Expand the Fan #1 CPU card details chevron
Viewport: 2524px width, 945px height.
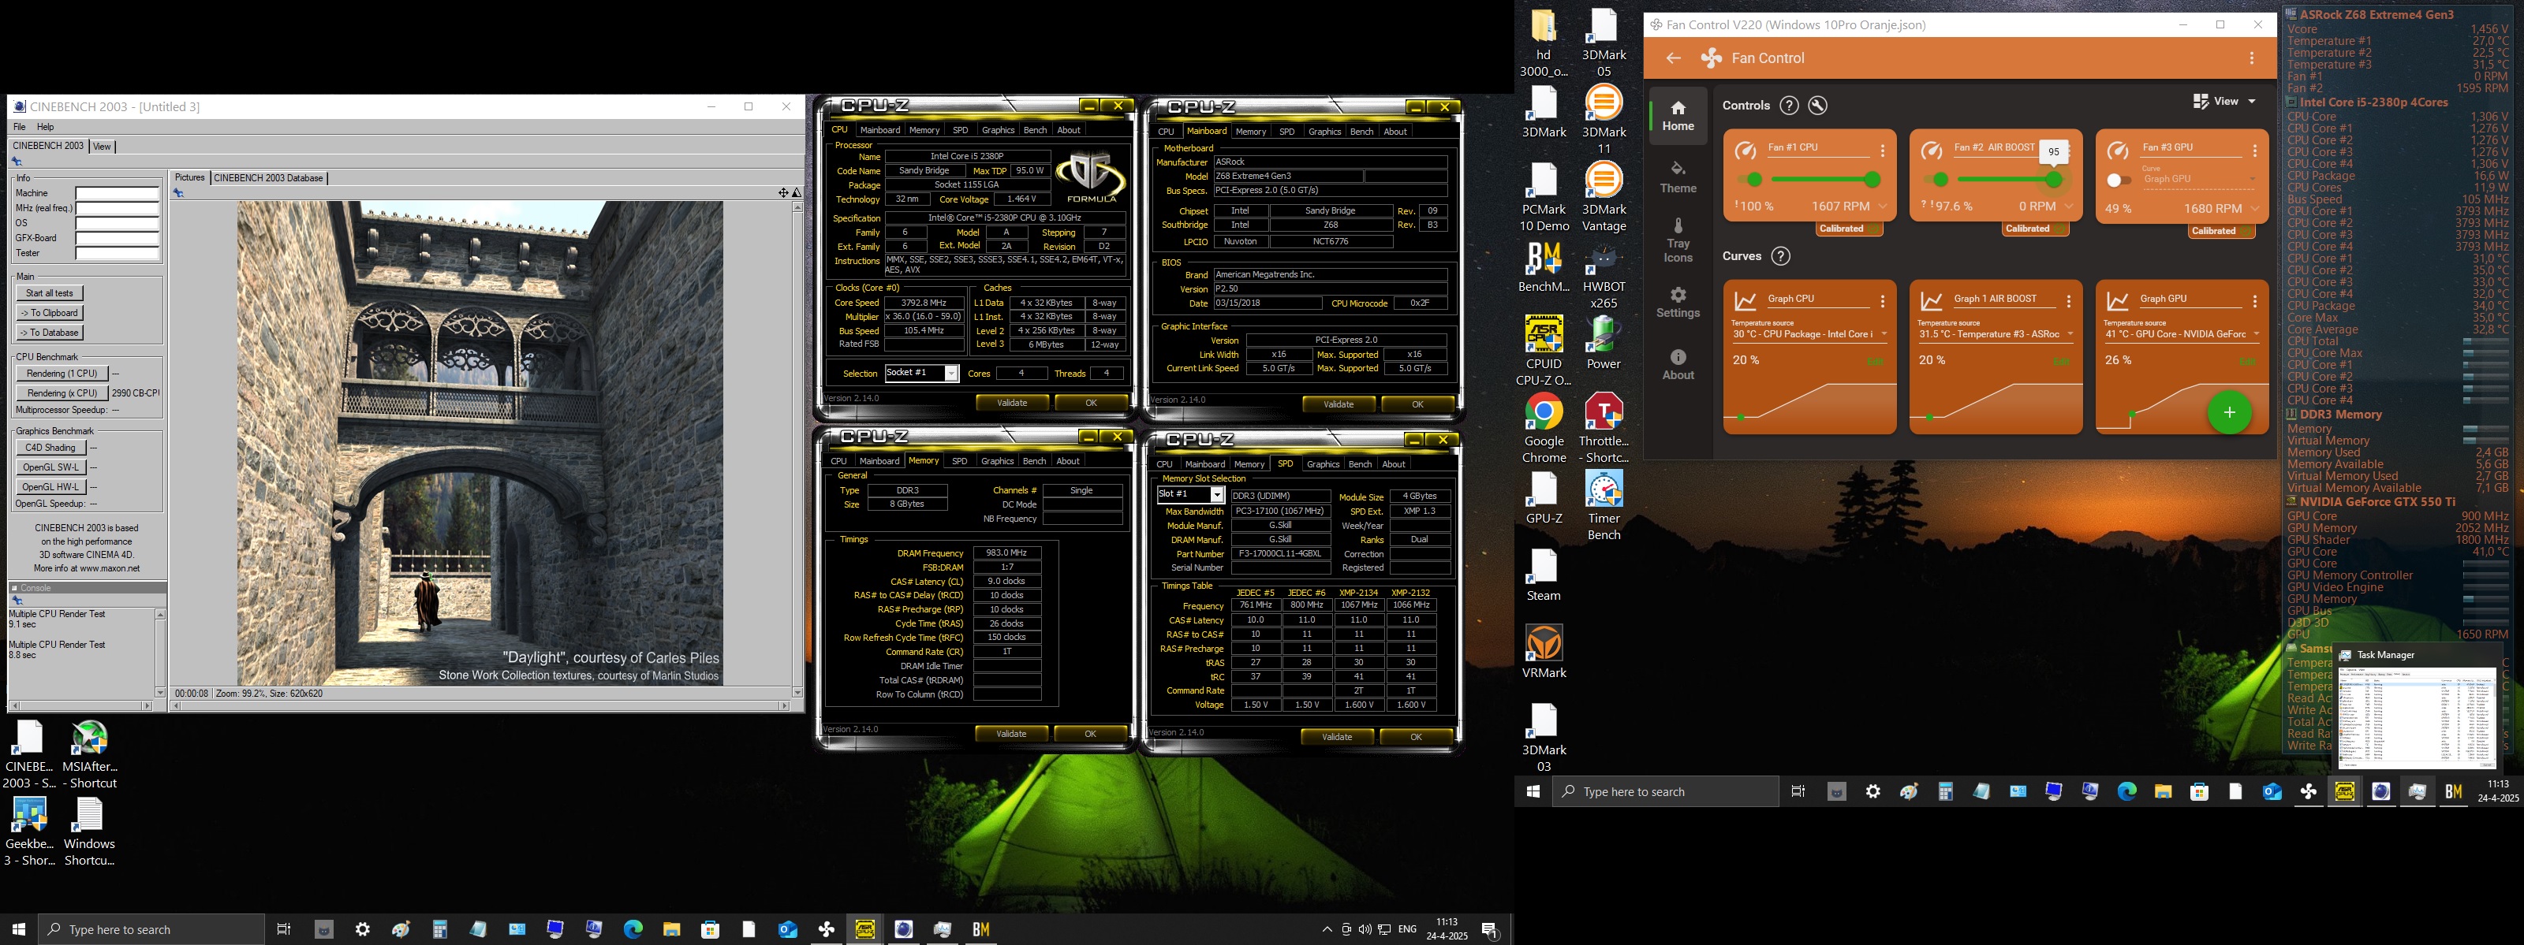pos(1882,206)
